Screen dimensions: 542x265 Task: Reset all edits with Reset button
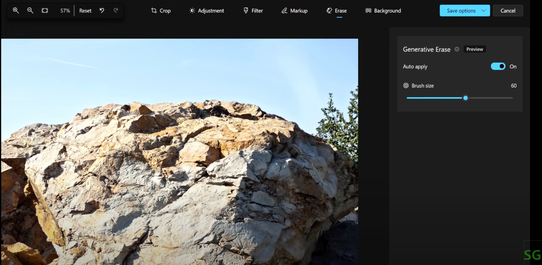[85, 11]
